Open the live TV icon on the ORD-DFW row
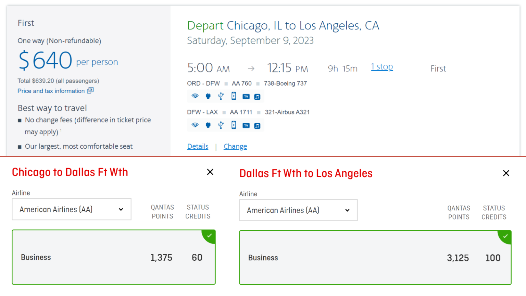Viewport: 526px width, 296px height. click(x=246, y=96)
